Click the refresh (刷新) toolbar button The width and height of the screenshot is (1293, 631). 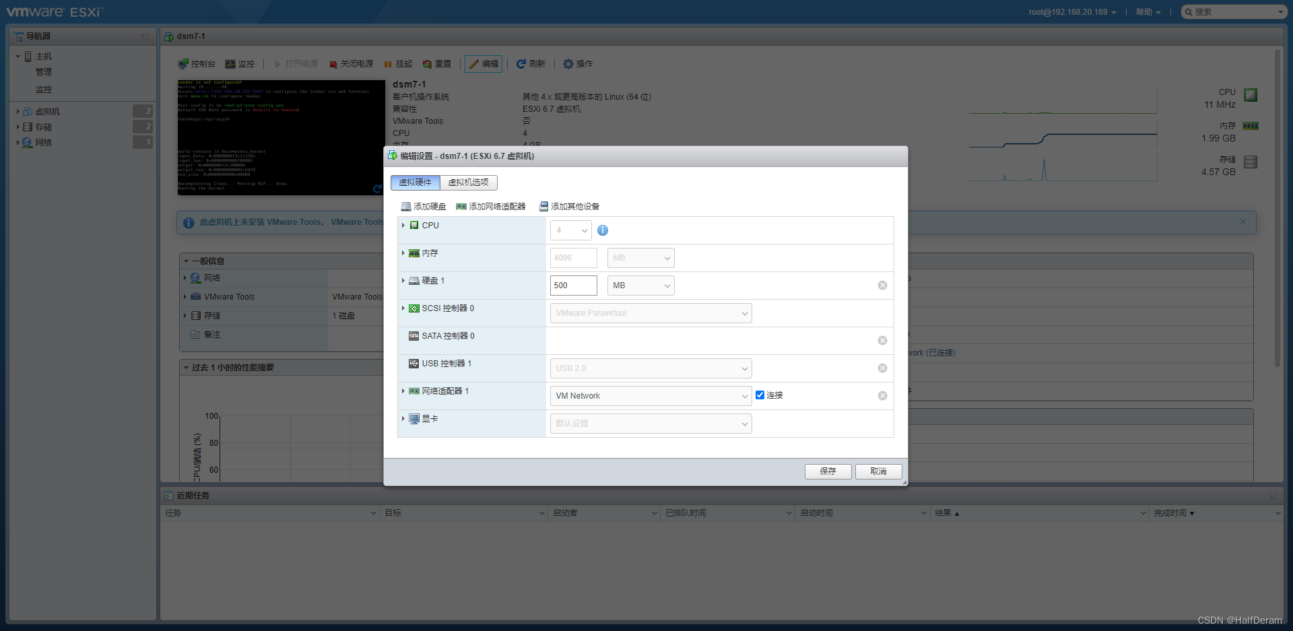coord(531,64)
